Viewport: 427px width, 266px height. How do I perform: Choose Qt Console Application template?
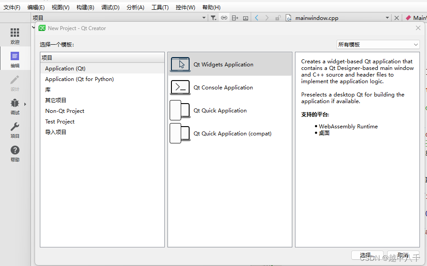(230, 87)
